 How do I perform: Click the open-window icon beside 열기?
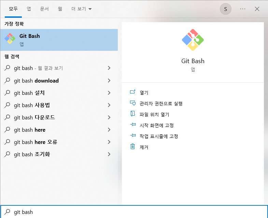132,92
